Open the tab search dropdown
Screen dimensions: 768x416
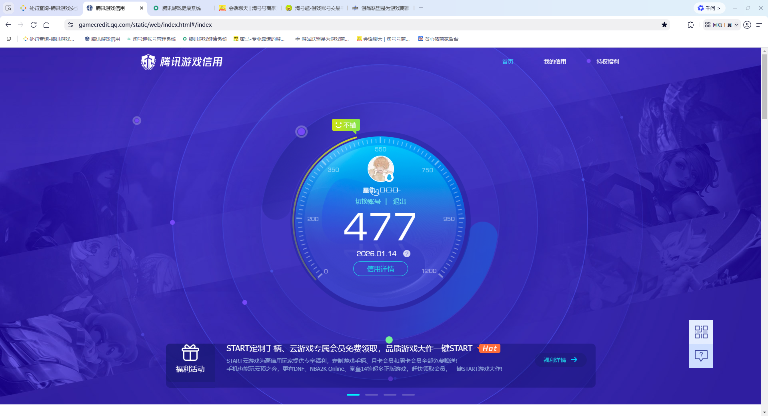point(8,8)
